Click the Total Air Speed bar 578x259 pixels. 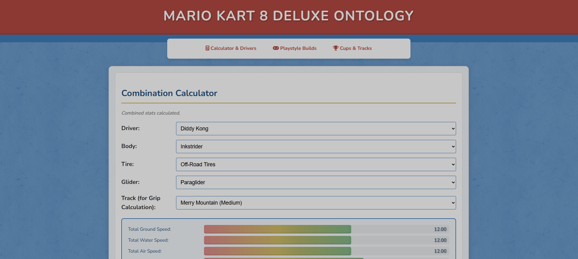pyautogui.click(x=327, y=251)
